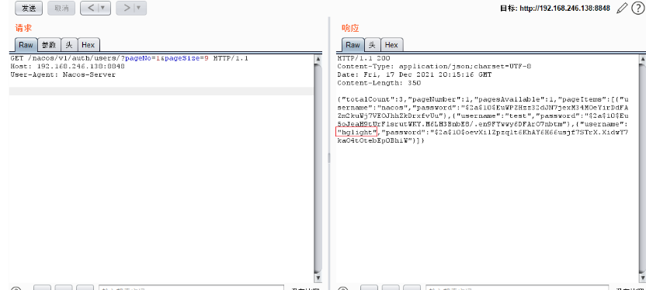Click the request pane vertical scrollbar track
This screenshot has height=290, width=646.
318,169
